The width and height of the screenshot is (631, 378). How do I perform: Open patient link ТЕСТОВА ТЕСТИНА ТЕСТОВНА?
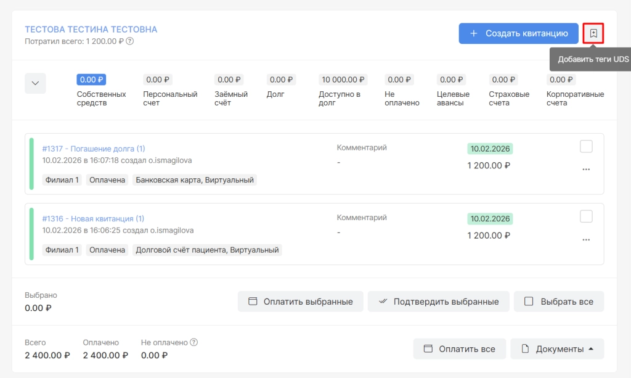[91, 30]
